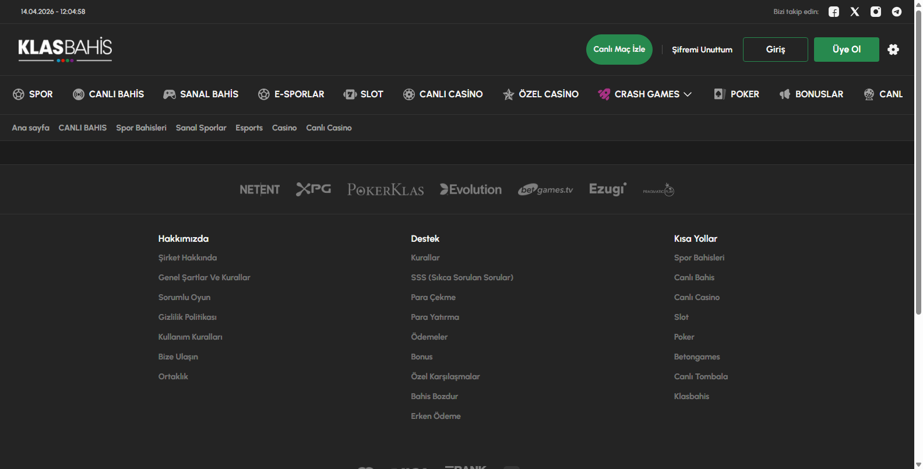Open Canlı Casino in sub-navigation
Viewport: 923px width, 469px height.
(x=329, y=128)
